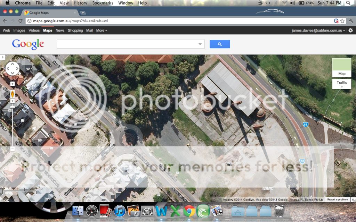Screen dimensions: 356x222
Task: Click the map pan control wheel
Action: coord(13,69)
